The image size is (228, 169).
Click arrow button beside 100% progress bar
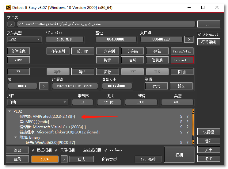pyautogui.click(x=64, y=159)
